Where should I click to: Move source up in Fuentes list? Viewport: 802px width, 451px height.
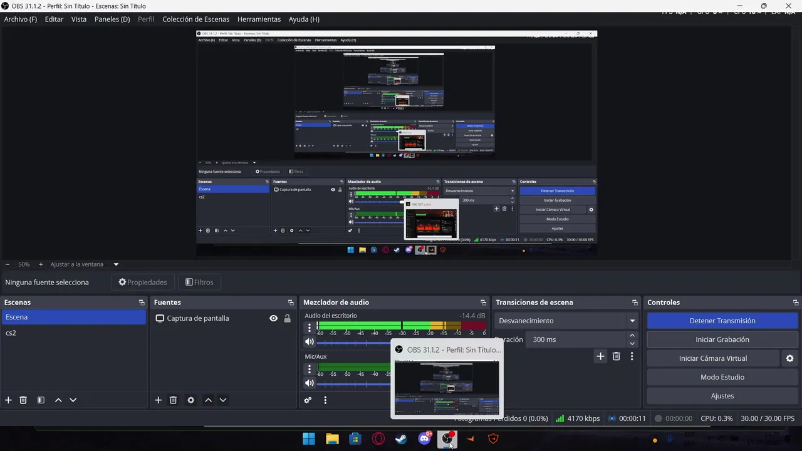[x=208, y=400]
